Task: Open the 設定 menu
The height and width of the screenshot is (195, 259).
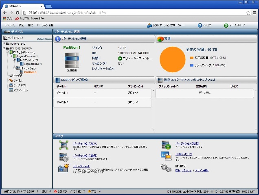Action: click(x=21, y=25)
